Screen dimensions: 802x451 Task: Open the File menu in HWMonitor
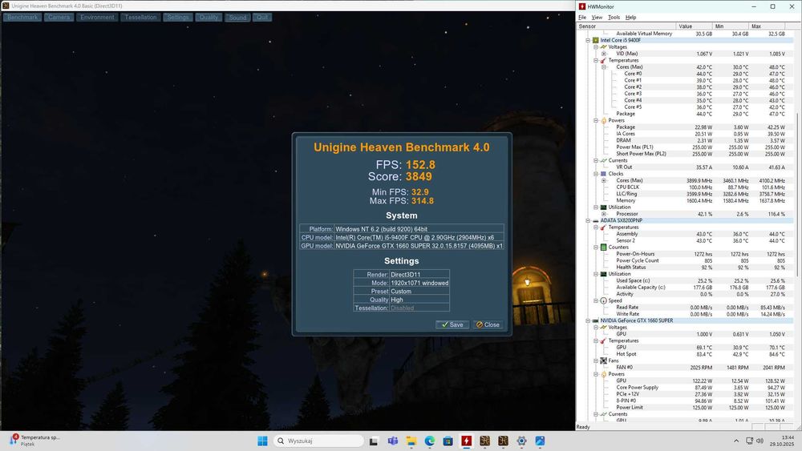(582, 18)
